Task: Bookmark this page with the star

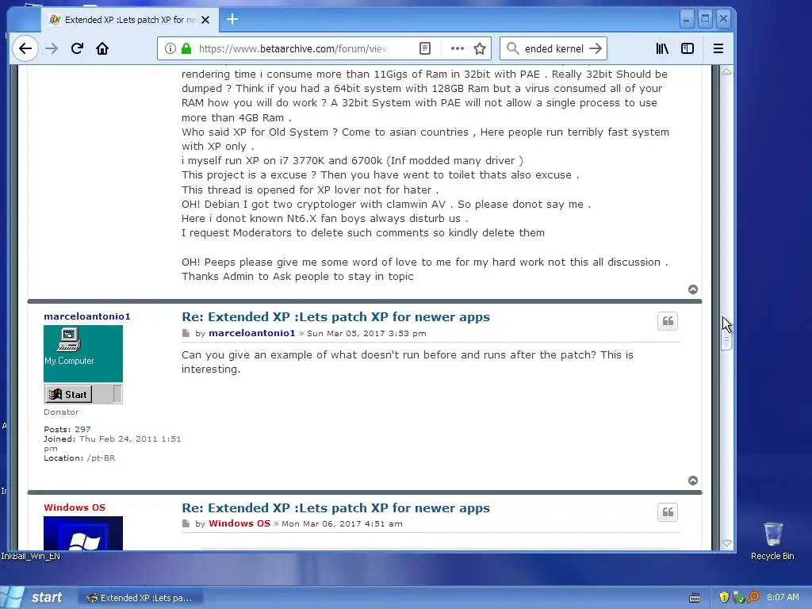Action: pos(480,48)
